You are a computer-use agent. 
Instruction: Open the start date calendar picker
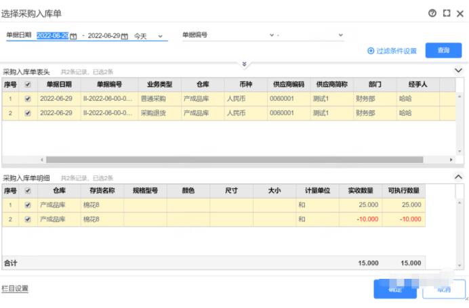tap(73, 36)
